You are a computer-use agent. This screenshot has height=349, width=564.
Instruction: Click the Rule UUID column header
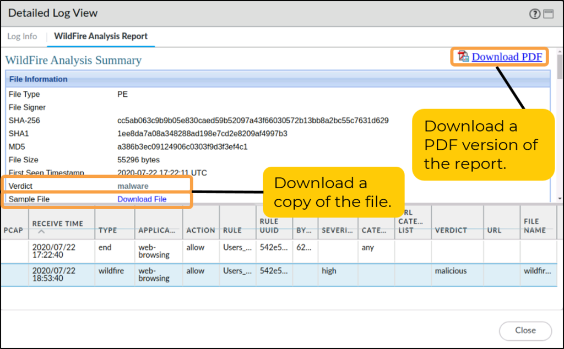coord(274,223)
